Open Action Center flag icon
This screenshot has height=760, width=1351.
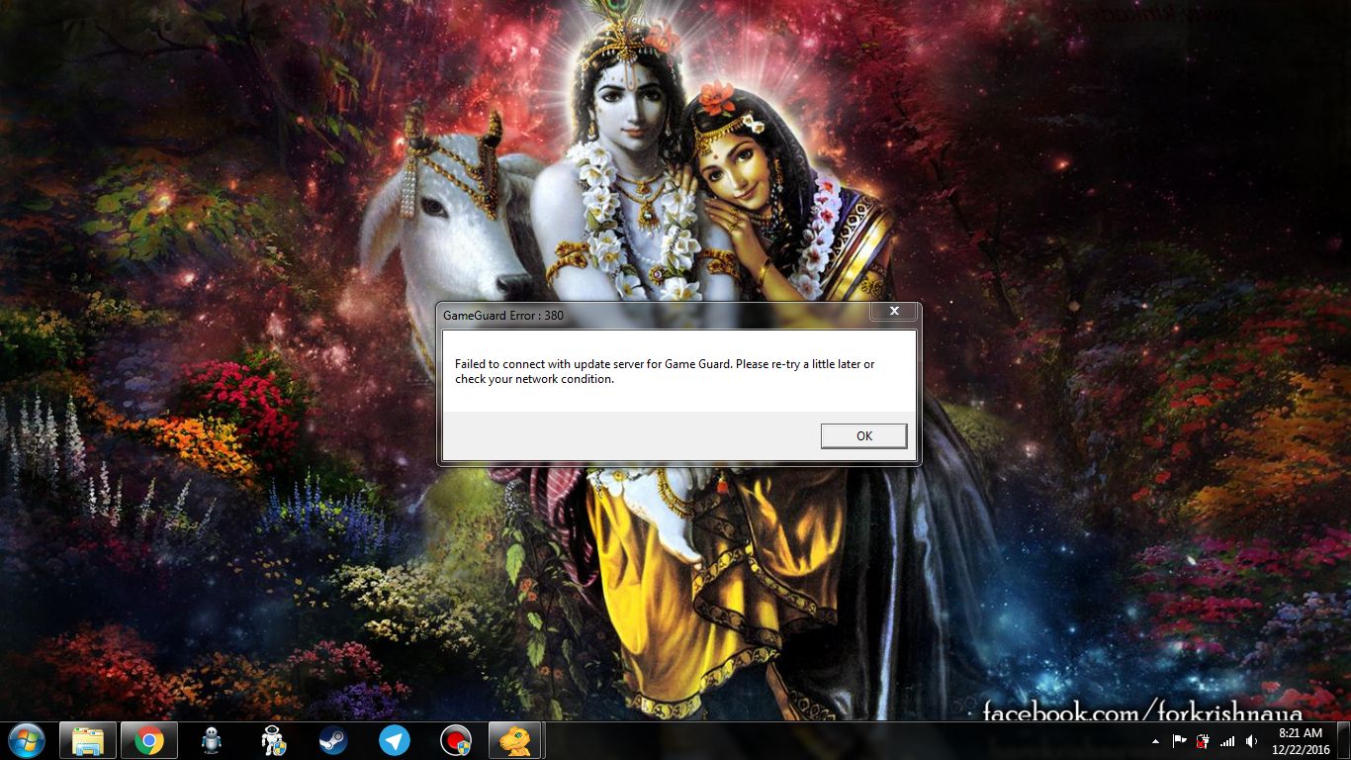[x=1180, y=741]
